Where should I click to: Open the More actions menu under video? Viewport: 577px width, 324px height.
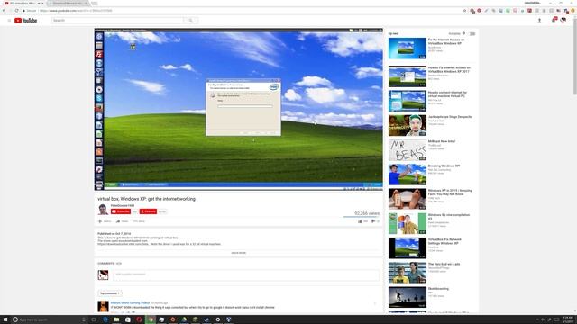pos(139,221)
